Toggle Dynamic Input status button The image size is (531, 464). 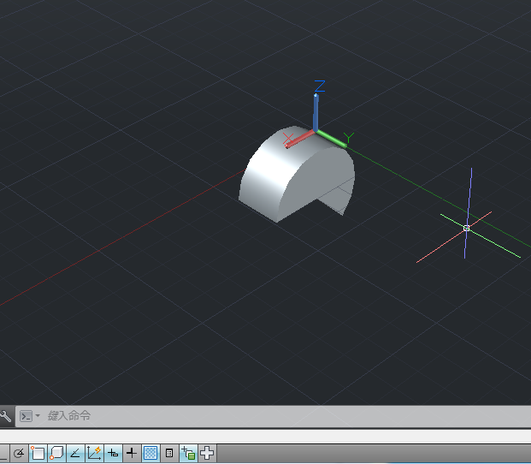coord(113,453)
